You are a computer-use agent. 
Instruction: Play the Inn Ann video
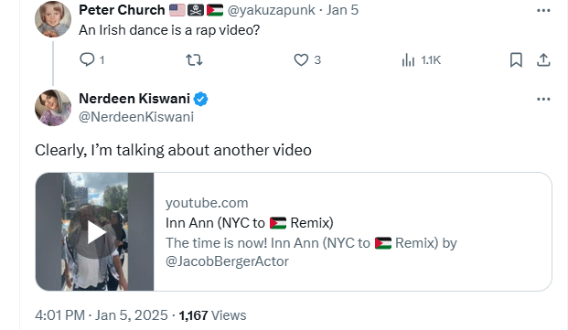tap(95, 231)
